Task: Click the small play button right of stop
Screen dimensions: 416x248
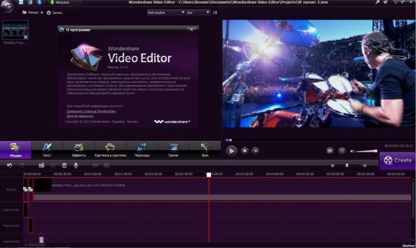Action: coord(256,151)
